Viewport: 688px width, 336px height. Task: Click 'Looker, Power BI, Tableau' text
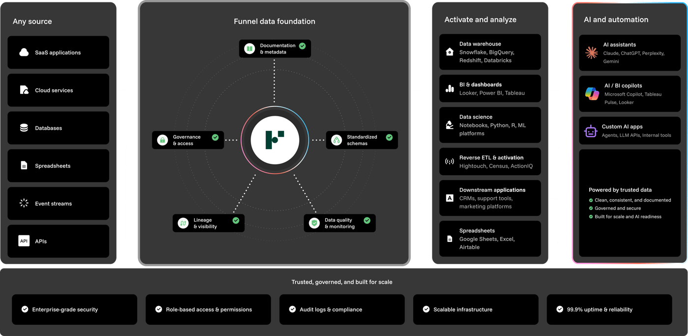point(492,93)
